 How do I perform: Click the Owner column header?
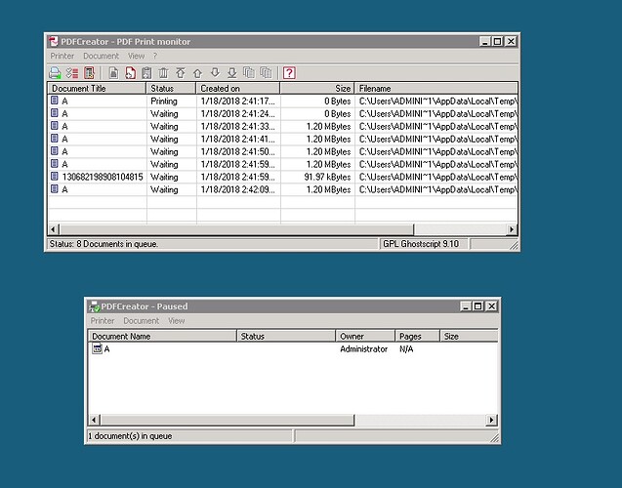tap(365, 336)
